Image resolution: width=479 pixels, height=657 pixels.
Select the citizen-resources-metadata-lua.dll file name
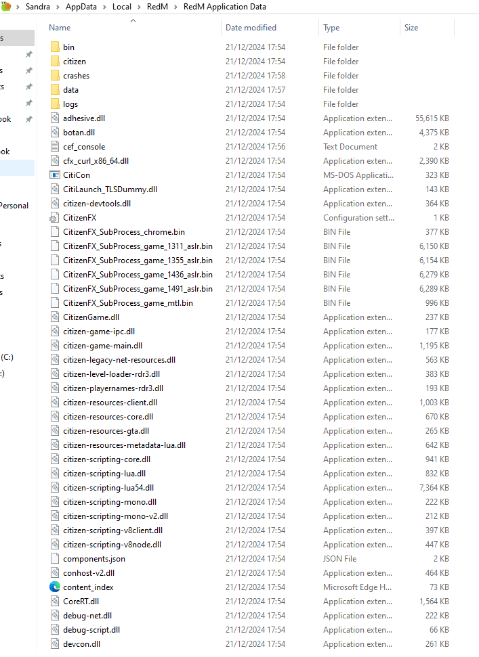coord(124,445)
